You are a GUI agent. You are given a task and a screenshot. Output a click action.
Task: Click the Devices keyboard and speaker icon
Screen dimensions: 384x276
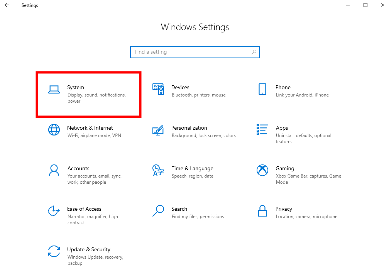click(158, 89)
